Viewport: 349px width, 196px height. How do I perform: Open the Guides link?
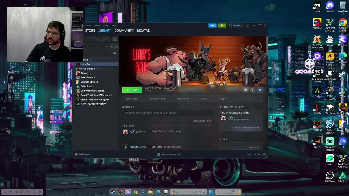[204, 99]
